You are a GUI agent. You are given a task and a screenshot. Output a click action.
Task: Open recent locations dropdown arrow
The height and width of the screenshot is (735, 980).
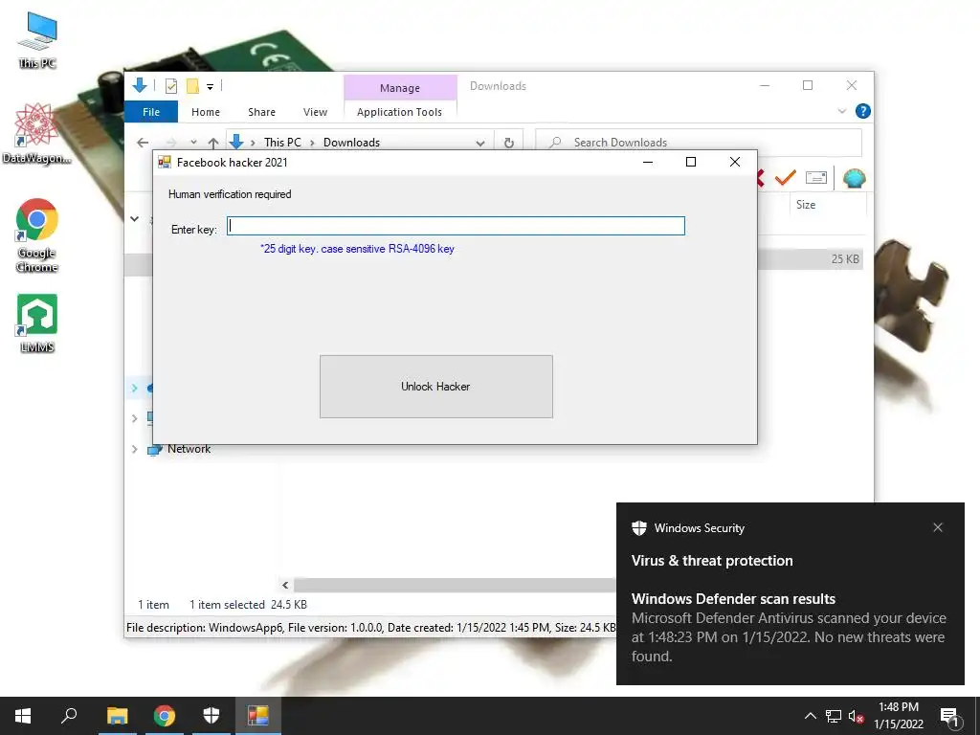point(193,143)
